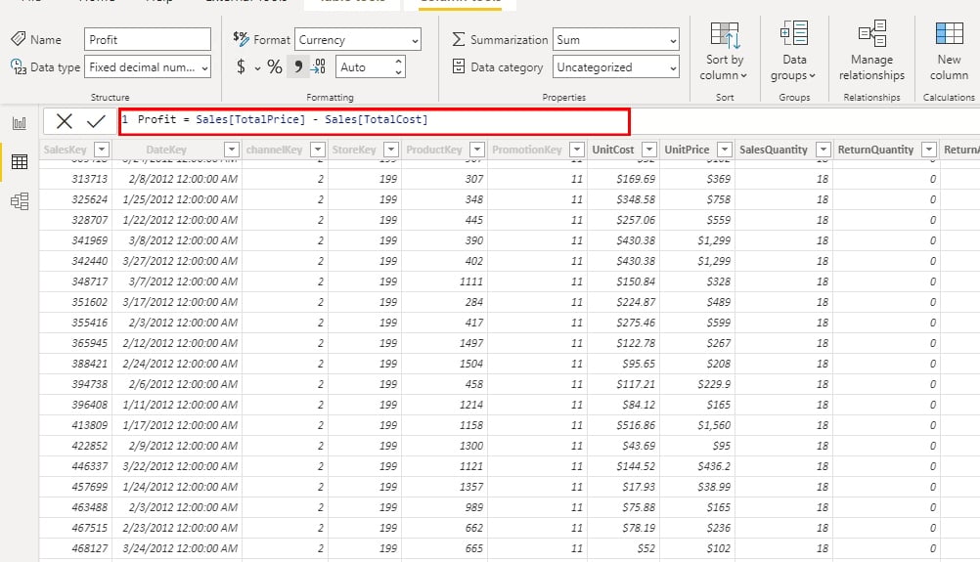Open the Format Currency dropdown
The width and height of the screenshot is (980, 562).
click(358, 39)
